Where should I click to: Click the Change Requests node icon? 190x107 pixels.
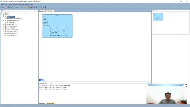point(5,32)
